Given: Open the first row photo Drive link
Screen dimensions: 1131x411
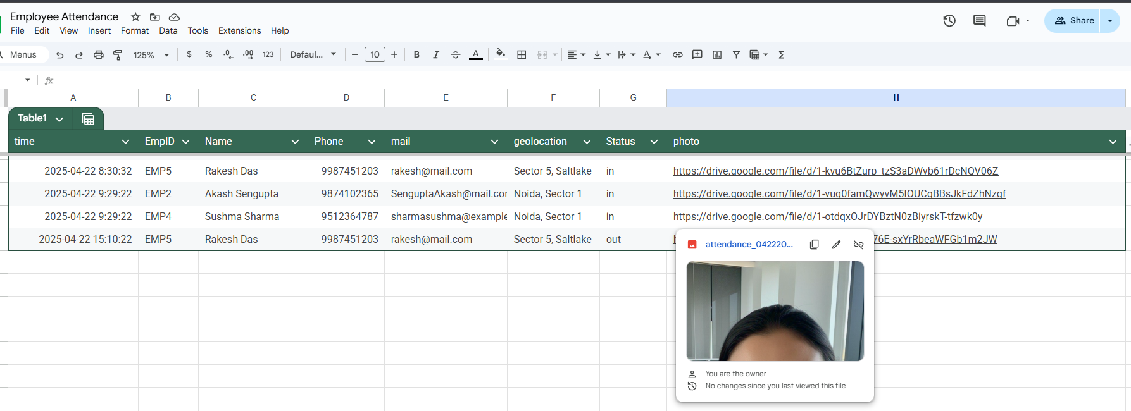Looking at the screenshot, I should tap(835, 171).
